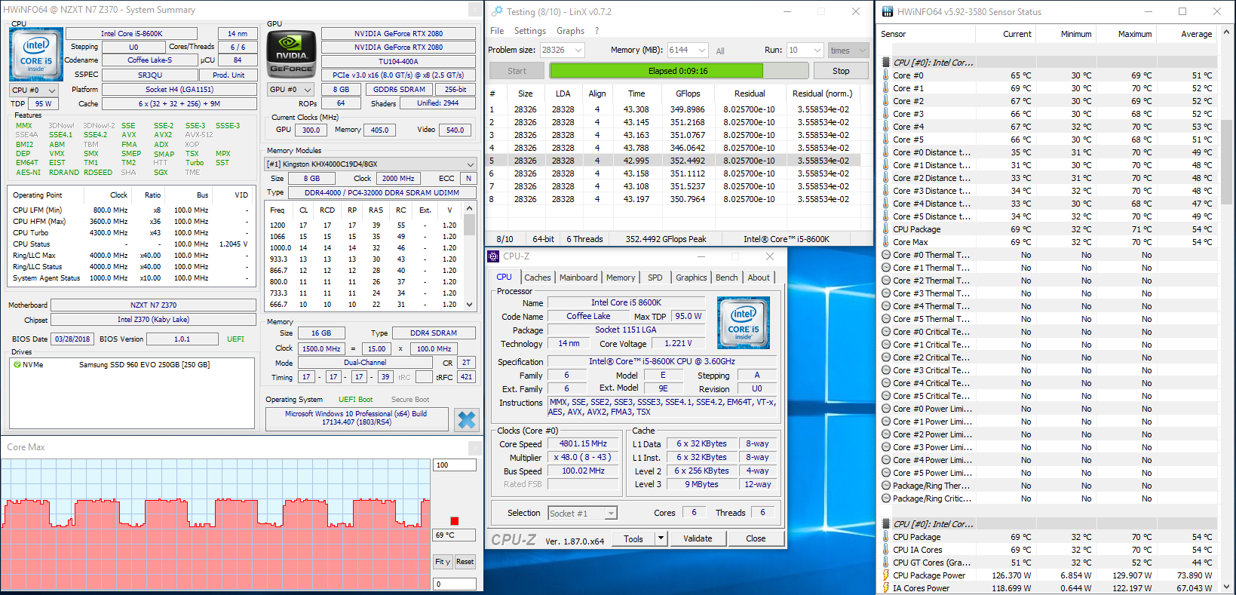Click the Reset button in Core Max graph
Viewport: 1236px width, 595px height.
coord(465,562)
